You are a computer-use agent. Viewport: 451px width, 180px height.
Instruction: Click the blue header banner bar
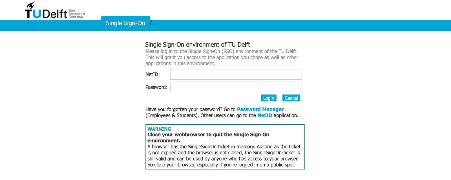coord(282,25)
